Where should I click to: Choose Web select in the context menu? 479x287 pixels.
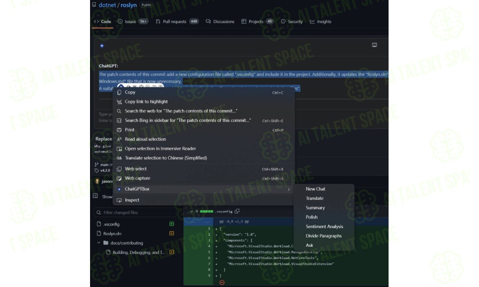click(x=204, y=169)
